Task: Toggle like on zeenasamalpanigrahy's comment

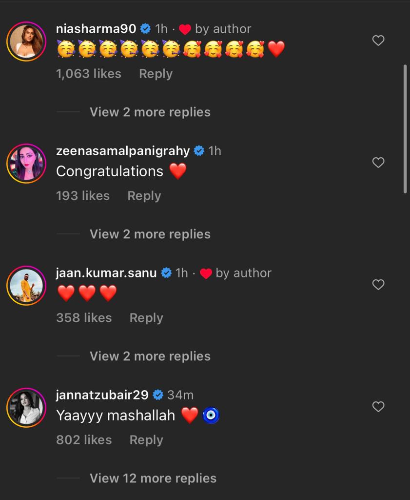Action: click(x=378, y=162)
